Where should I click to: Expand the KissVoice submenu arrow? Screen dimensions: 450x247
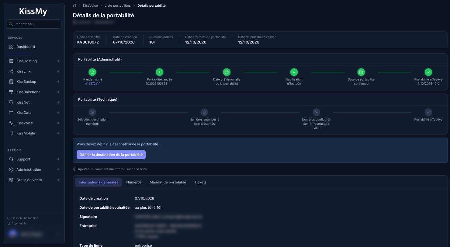point(58,123)
